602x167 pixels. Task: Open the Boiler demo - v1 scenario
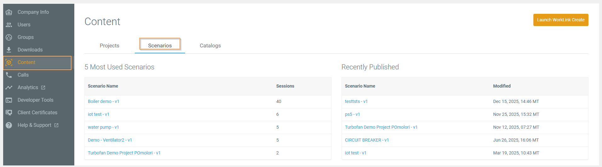(x=103, y=101)
